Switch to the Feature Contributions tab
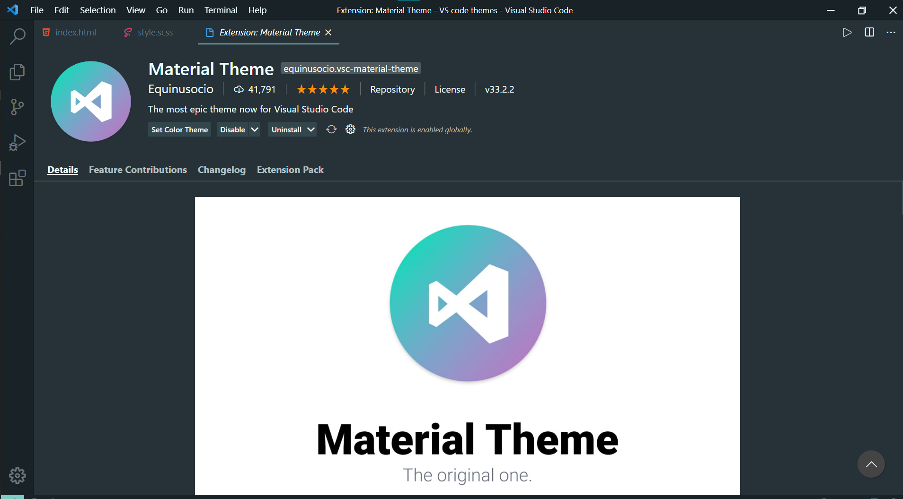 138,170
